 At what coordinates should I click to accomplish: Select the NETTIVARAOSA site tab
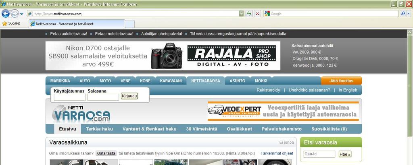point(205,80)
